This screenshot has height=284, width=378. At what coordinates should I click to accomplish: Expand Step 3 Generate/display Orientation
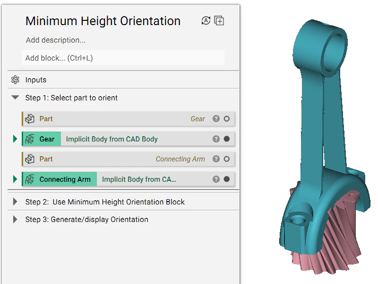click(x=15, y=219)
